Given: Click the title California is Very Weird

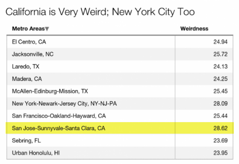Looking at the screenshot, I should 57,12.
